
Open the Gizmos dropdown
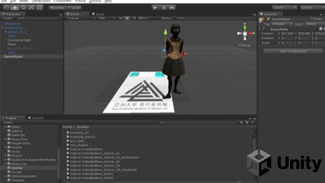pos(168,18)
